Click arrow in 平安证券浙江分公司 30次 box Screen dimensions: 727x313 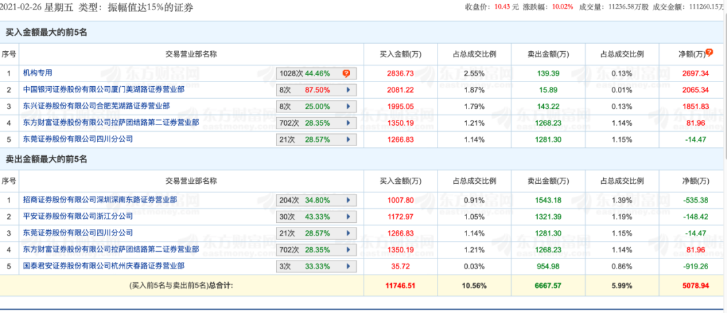348,217
